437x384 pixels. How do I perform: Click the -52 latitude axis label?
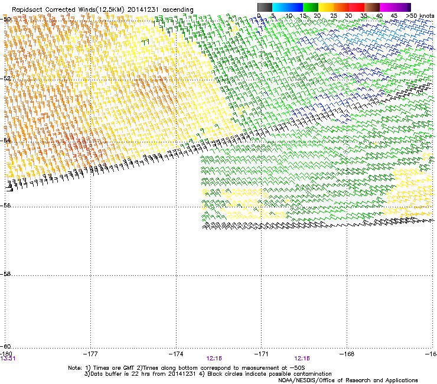[x=5, y=79]
